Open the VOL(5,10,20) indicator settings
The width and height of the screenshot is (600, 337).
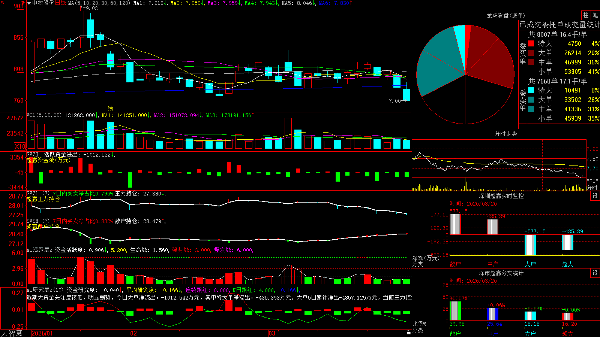(x=44, y=115)
